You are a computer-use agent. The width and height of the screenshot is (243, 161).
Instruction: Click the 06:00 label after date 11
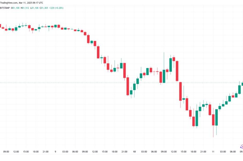pos(233,152)
